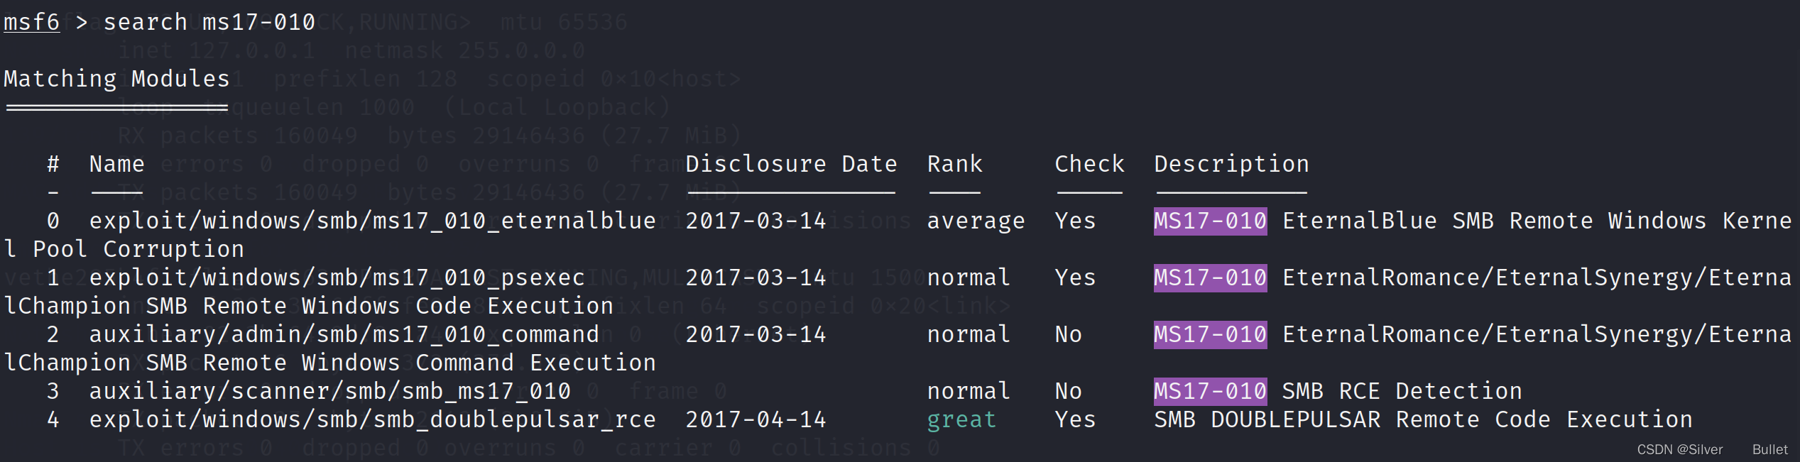This screenshot has width=1800, height=462.
Task: Click the green 'great' rank value
Action: tap(961, 420)
